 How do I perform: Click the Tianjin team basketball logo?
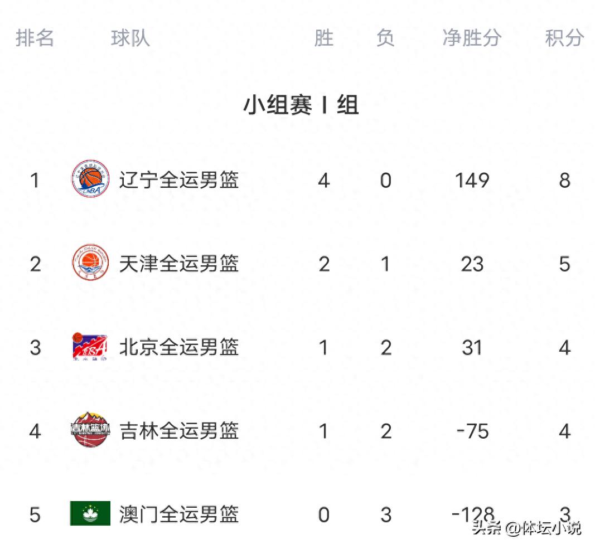pyautogui.click(x=90, y=263)
